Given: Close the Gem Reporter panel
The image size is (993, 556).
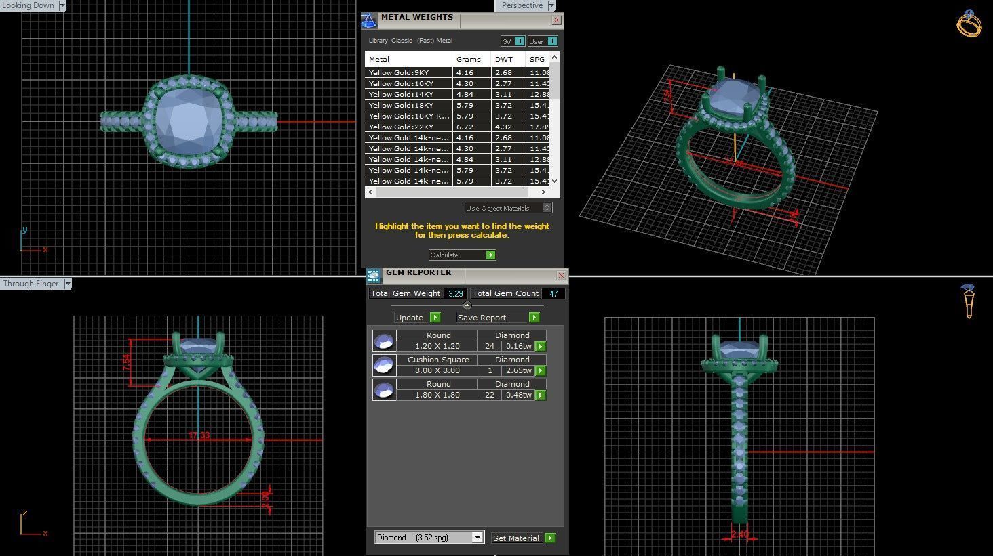Looking at the screenshot, I should click(561, 275).
